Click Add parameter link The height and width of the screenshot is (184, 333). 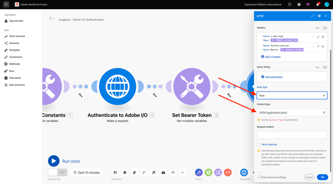coord(272,77)
